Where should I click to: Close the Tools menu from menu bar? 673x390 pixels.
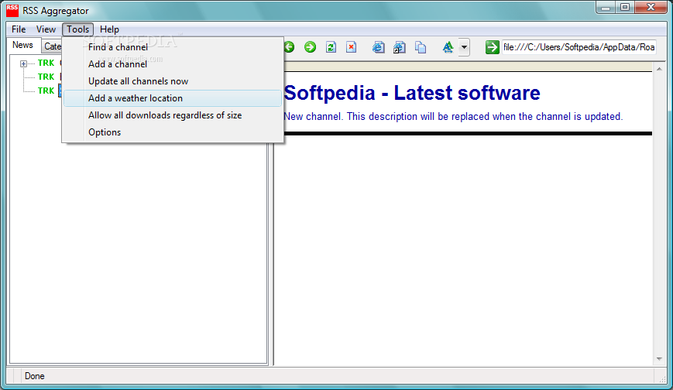pyautogui.click(x=77, y=29)
